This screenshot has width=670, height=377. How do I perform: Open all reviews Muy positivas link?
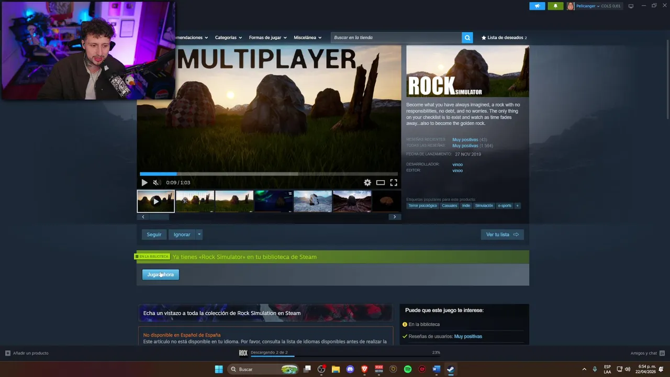pyautogui.click(x=465, y=146)
